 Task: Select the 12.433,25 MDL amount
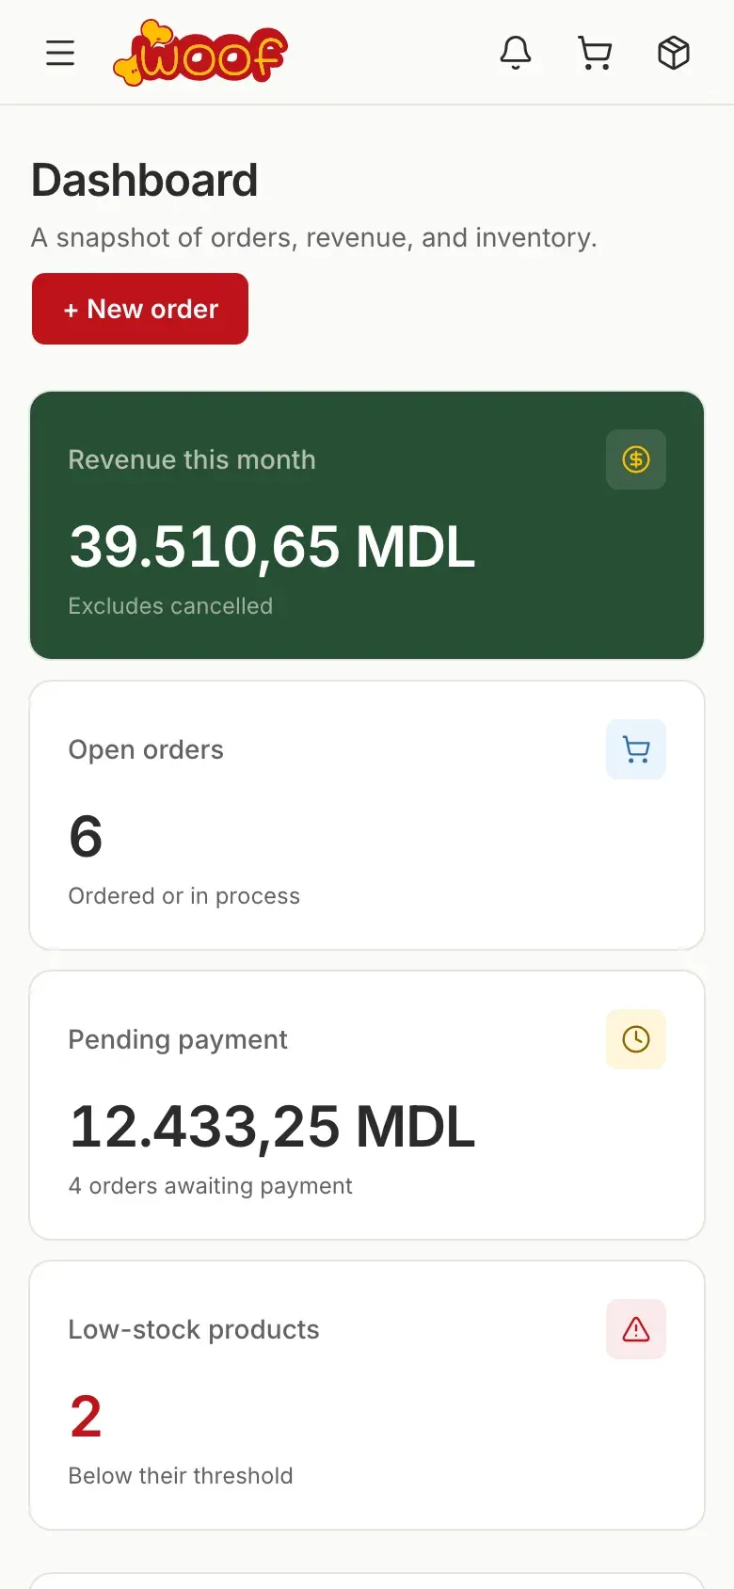[x=272, y=1127]
